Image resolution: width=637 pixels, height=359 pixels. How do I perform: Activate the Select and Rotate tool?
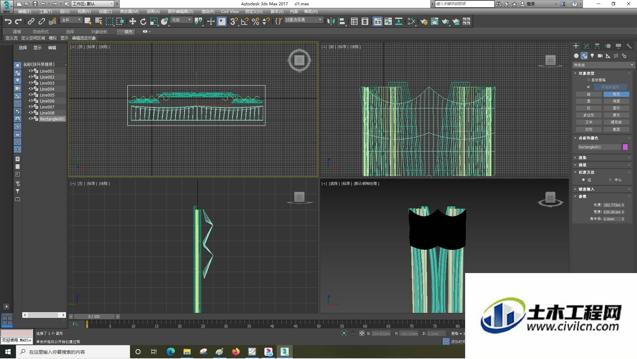(x=143, y=22)
